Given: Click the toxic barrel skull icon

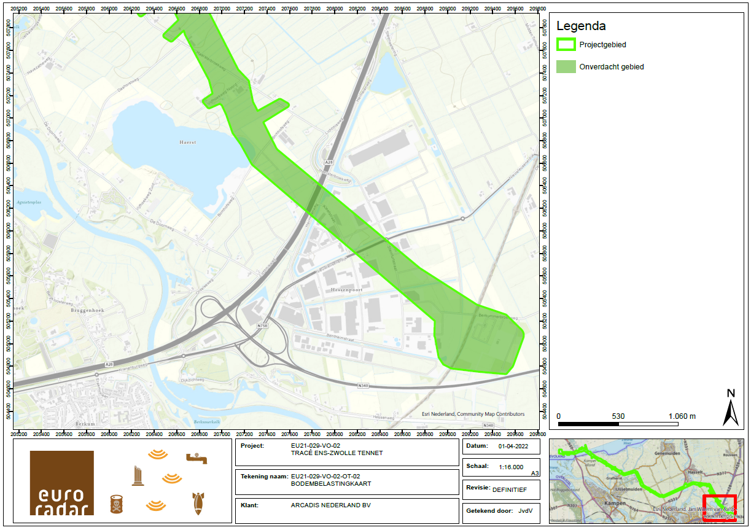Looking at the screenshot, I should [116, 504].
